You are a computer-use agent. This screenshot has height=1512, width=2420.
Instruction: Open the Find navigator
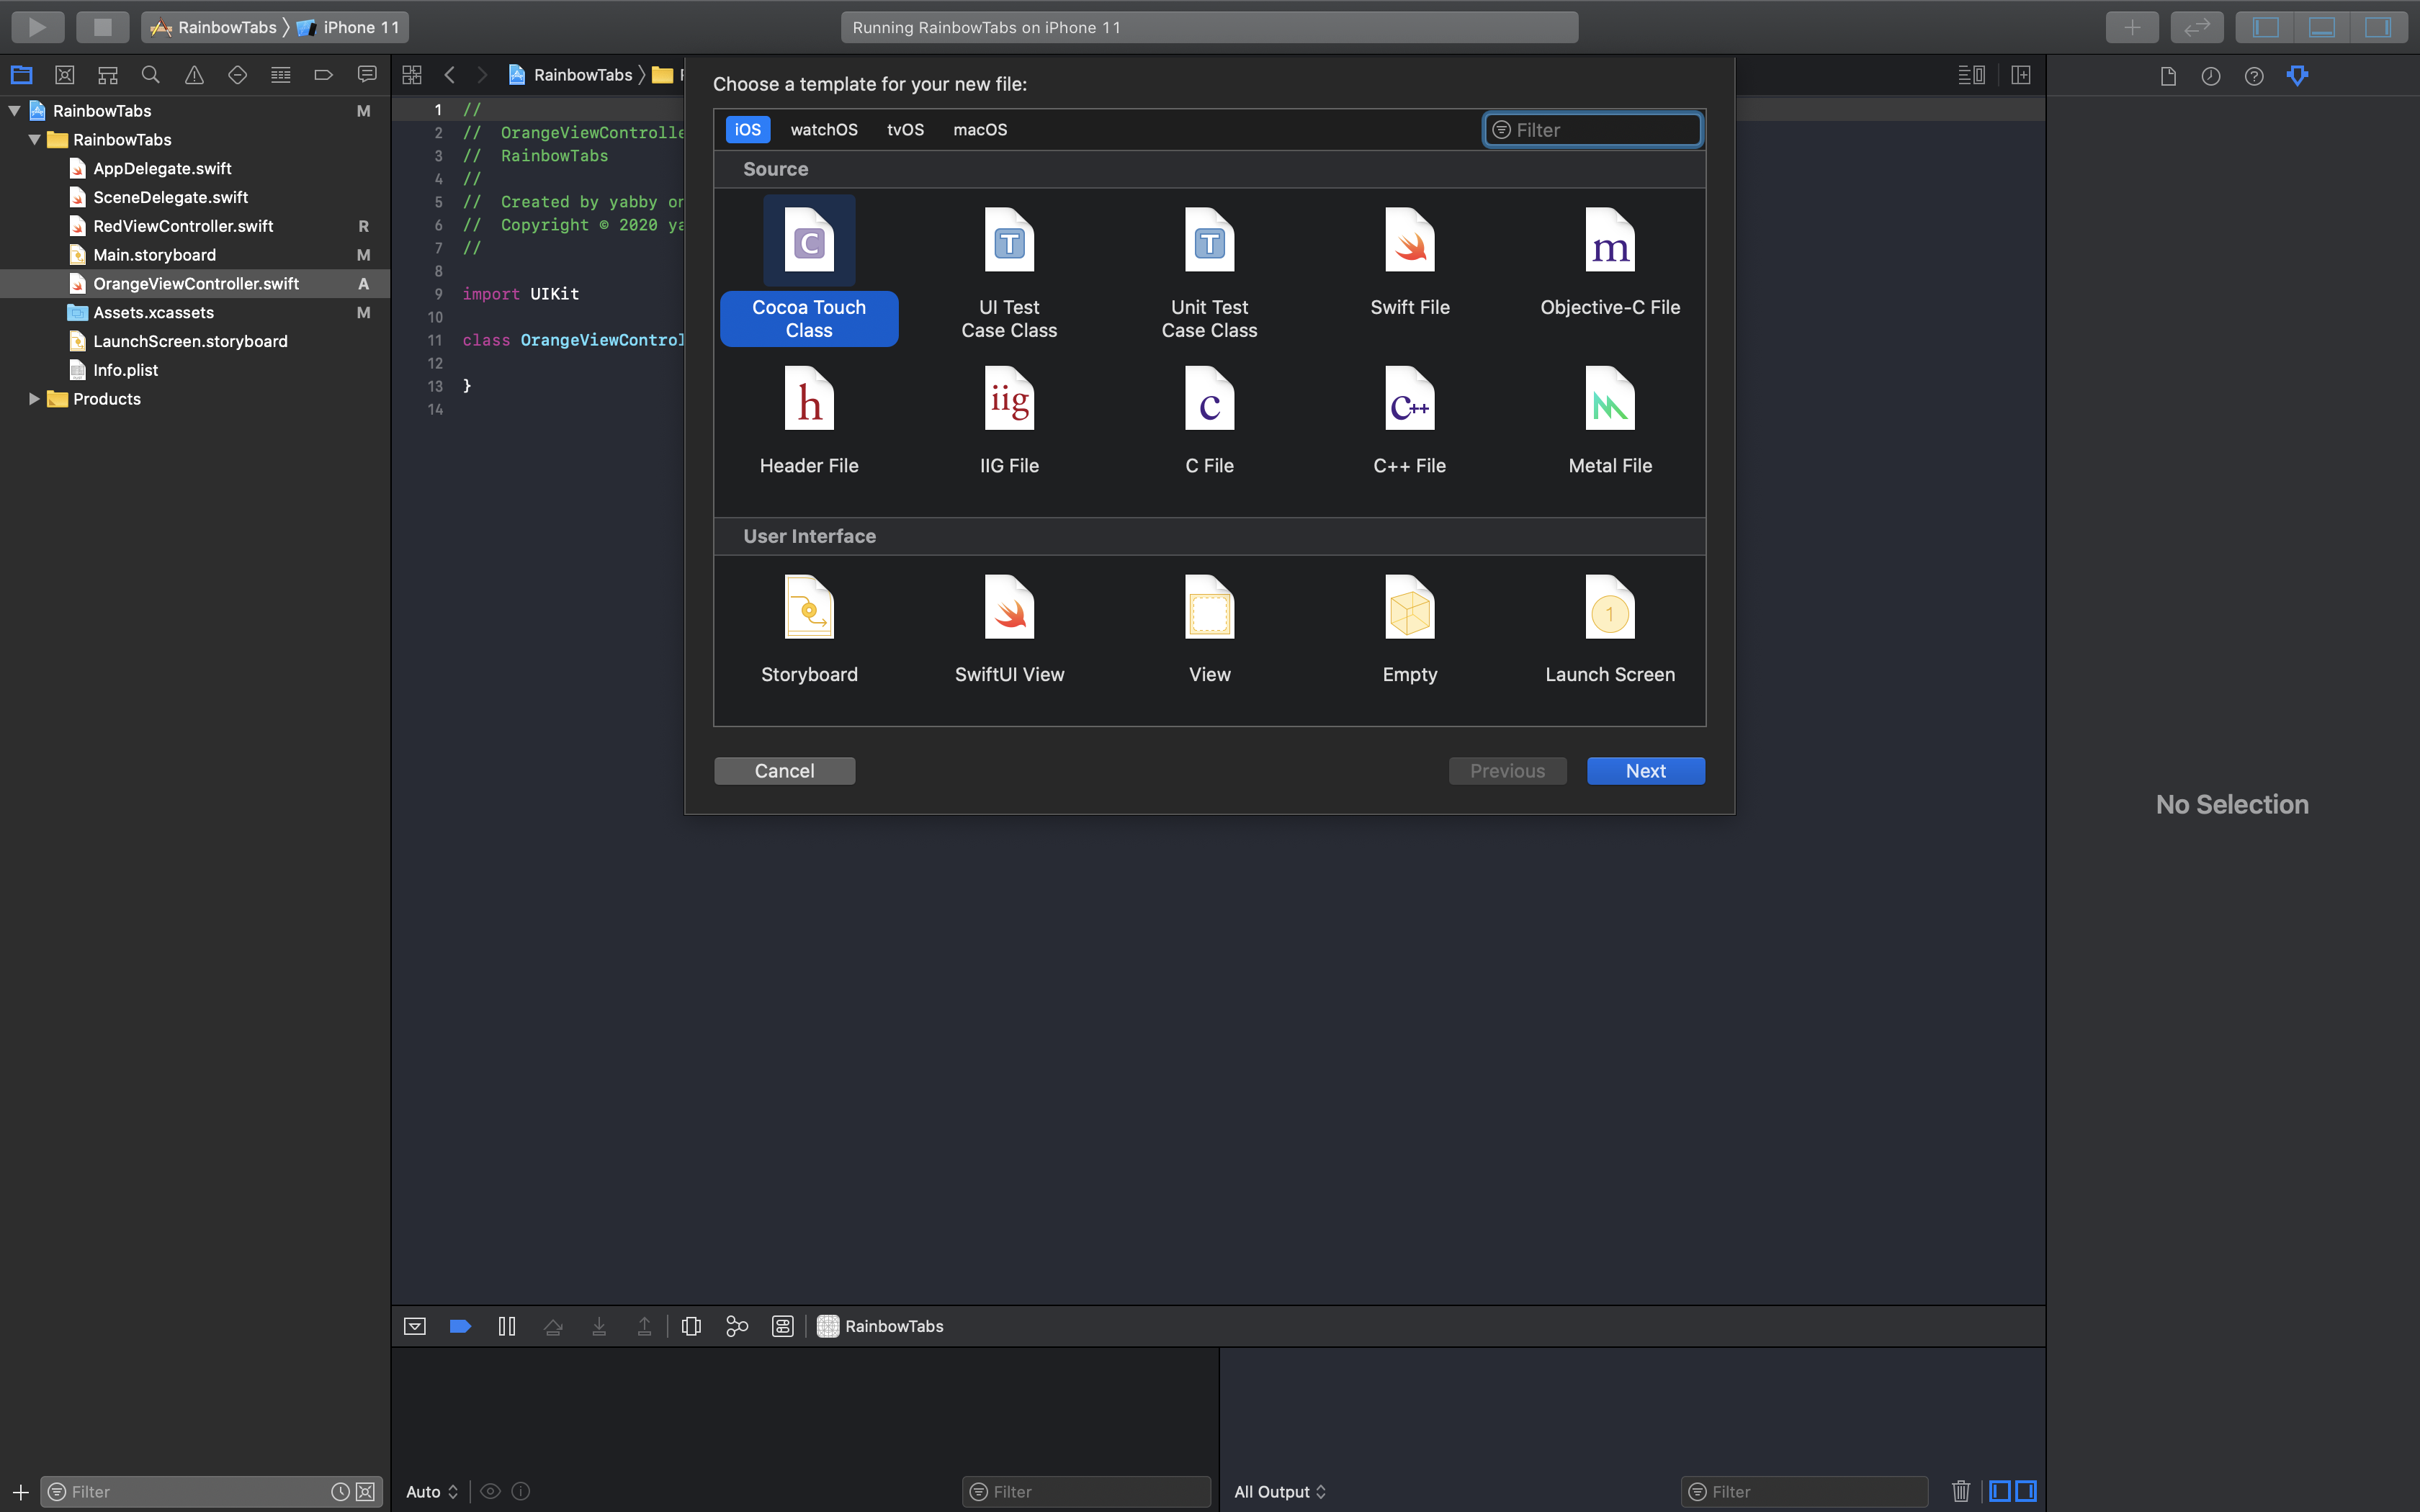[x=150, y=74]
